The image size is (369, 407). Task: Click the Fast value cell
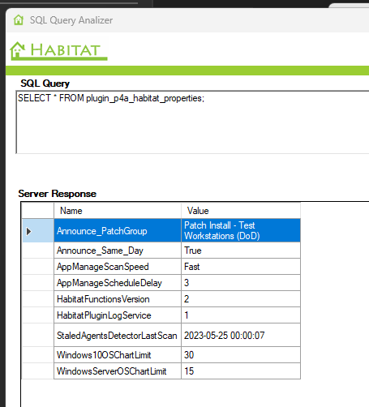point(241,267)
